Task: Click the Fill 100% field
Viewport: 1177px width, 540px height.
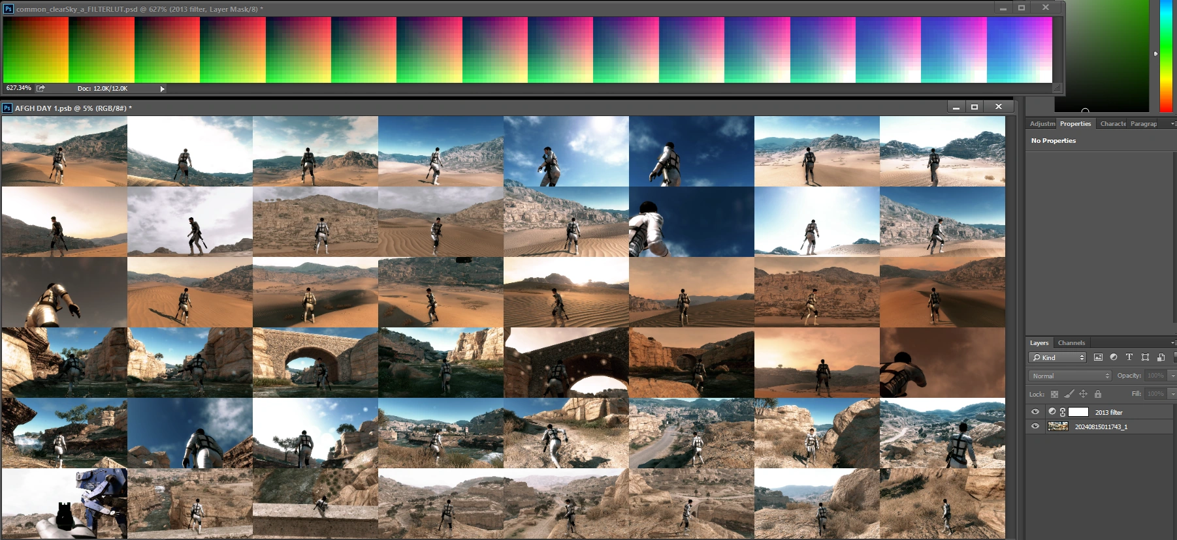Action: pos(1155,394)
